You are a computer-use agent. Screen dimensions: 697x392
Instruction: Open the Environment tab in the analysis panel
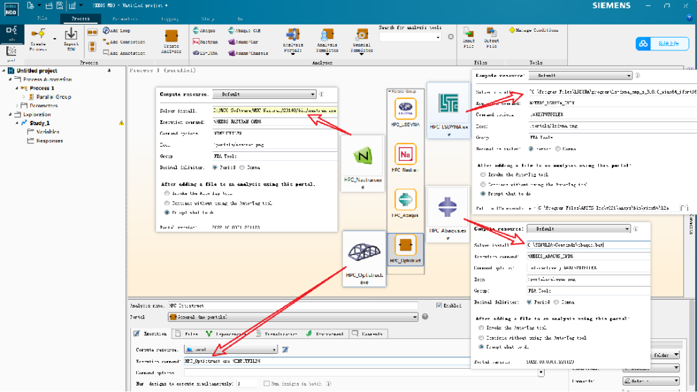(x=325, y=334)
